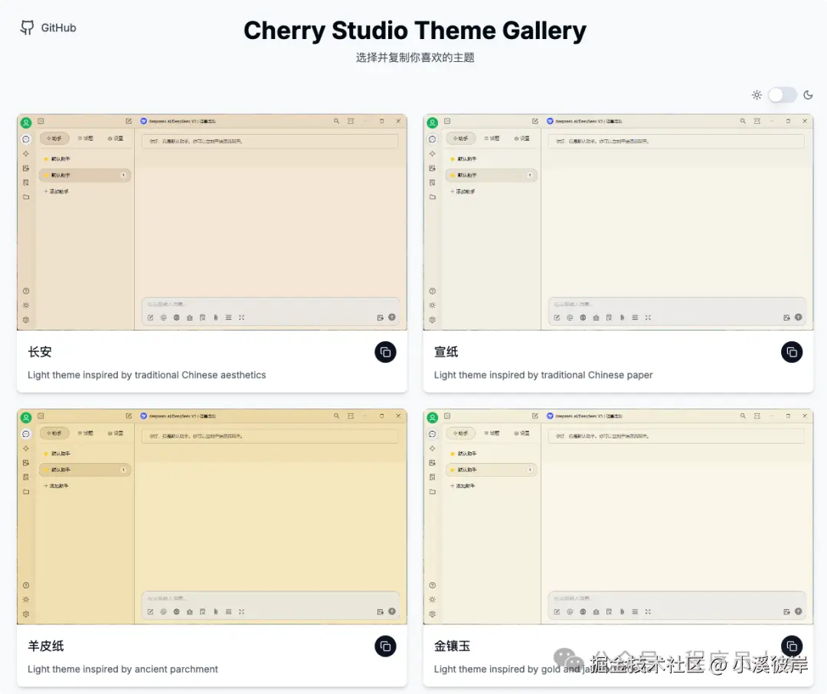The image size is (827, 694).
Task: Open the 金镶玉 theme preview image
Action: click(618, 516)
